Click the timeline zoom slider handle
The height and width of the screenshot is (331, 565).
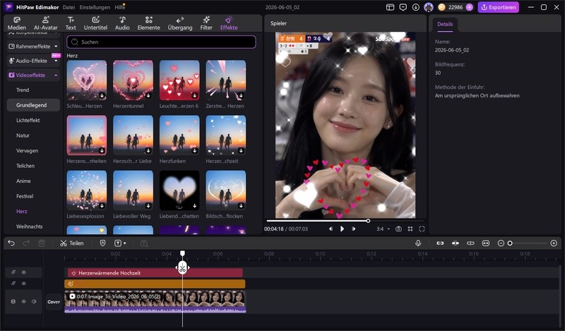click(510, 243)
